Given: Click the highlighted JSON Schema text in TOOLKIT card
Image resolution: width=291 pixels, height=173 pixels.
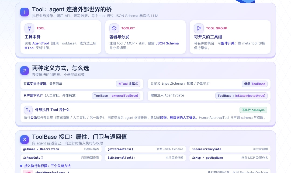Looking at the screenshot, I should pyautogui.click(x=167, y=43).
